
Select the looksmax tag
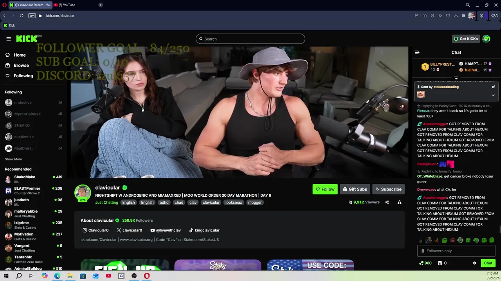tap(234, 202)
